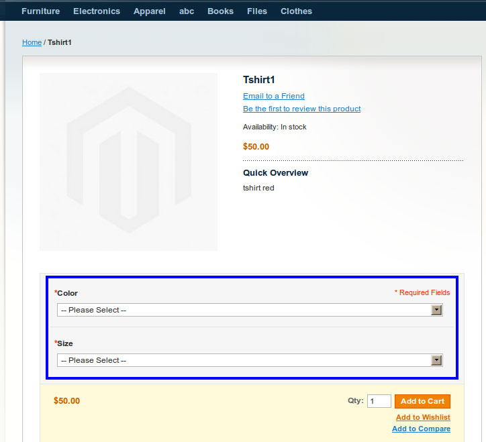Image resolution: width=486 pixels, height=442 pixels.
Task: Select the Apparel navigation item
Action: 149,11
